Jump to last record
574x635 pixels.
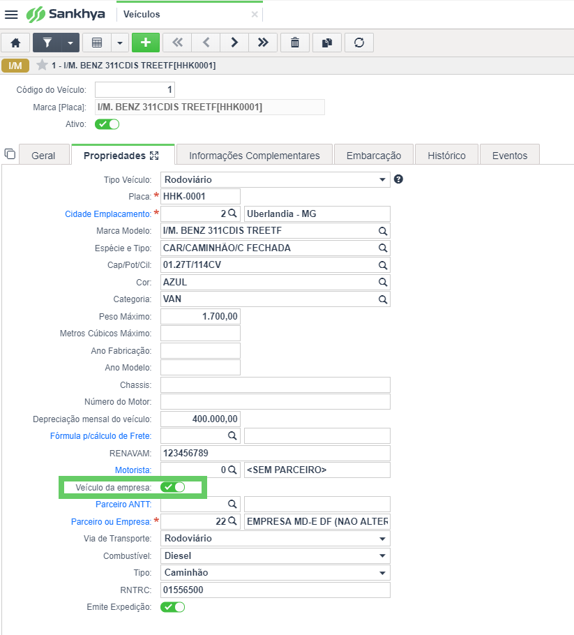tap(263, 43)
